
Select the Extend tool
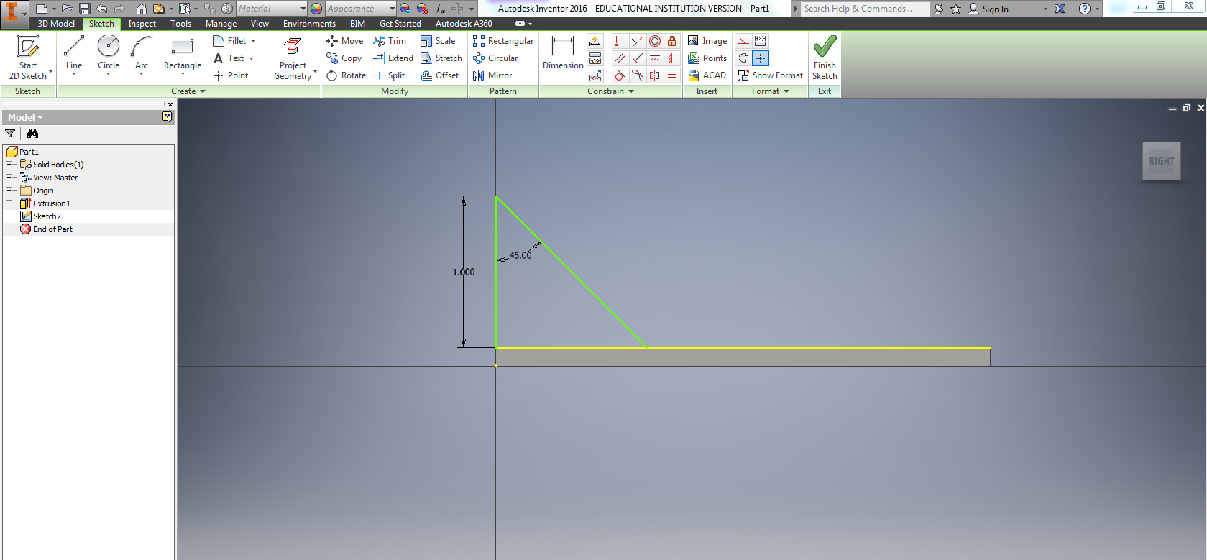point(393,58)
